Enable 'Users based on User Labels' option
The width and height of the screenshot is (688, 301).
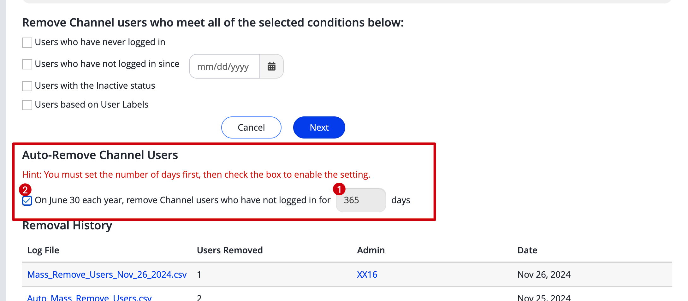27,105
